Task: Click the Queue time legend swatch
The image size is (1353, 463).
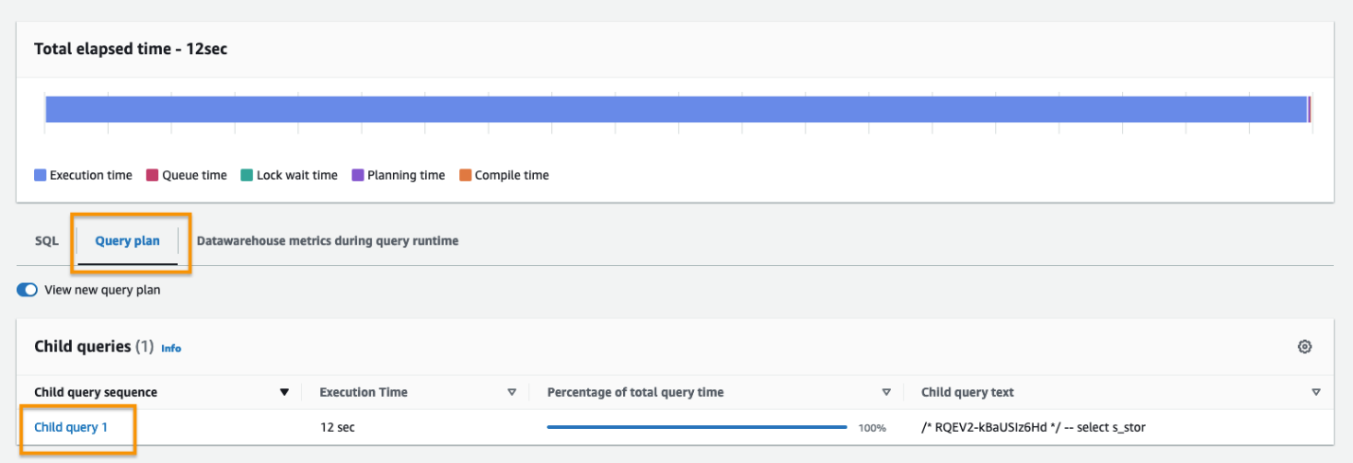Action: click(x=151, y=175)
